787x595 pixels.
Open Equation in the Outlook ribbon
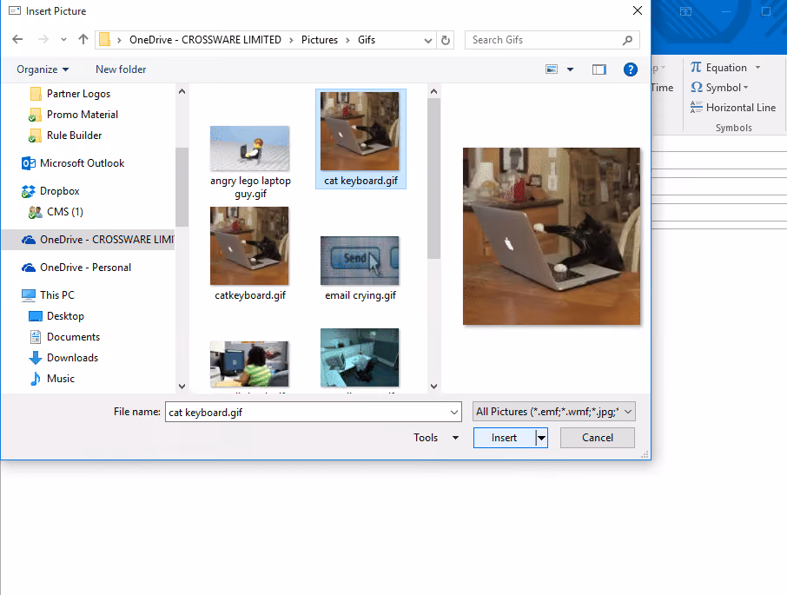click(718, 67)
